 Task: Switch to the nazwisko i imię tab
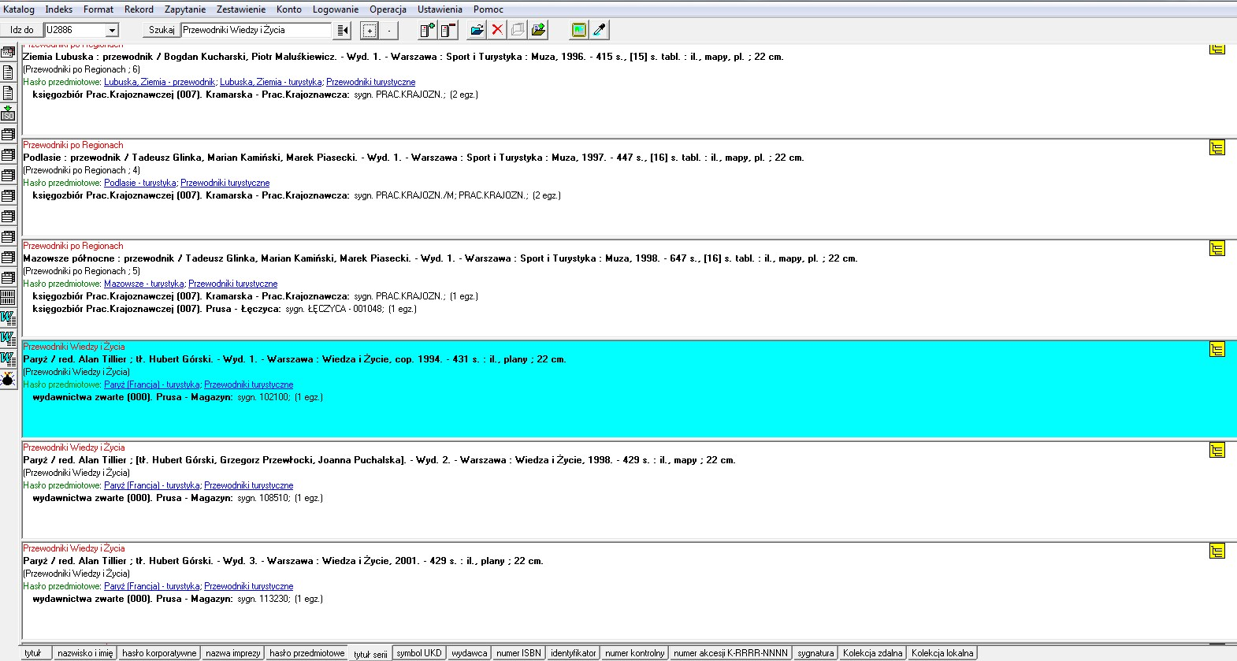85,653
